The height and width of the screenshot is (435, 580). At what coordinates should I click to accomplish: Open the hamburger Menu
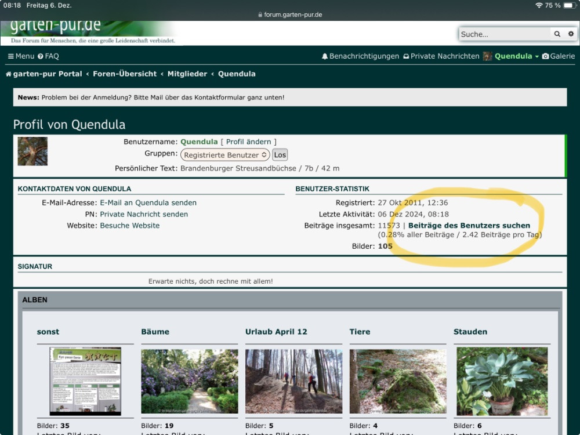(21, 56)
